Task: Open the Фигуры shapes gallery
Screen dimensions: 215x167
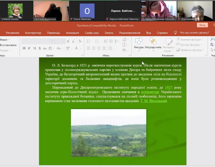Action: pos(139,44)
